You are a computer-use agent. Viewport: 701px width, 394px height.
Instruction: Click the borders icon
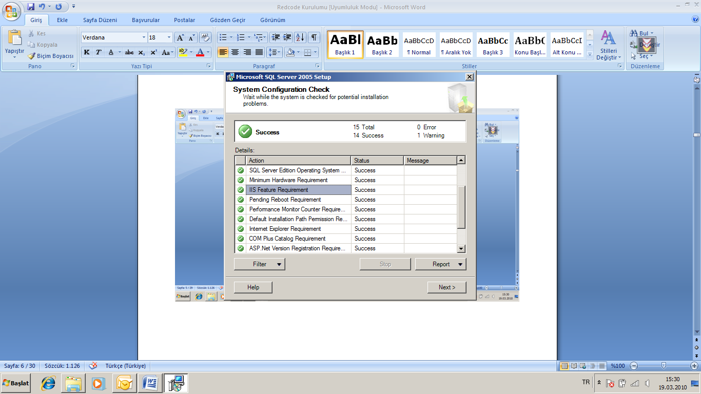tap(307, 52)
